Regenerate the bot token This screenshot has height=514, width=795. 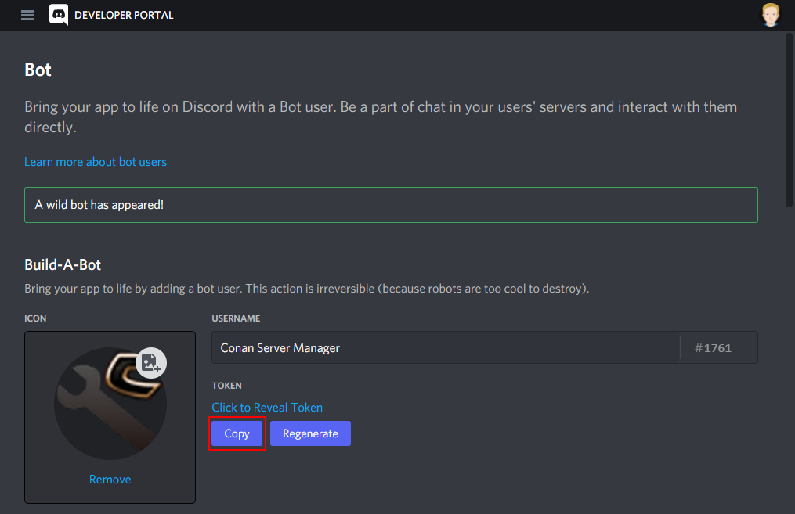click(310, 433)
